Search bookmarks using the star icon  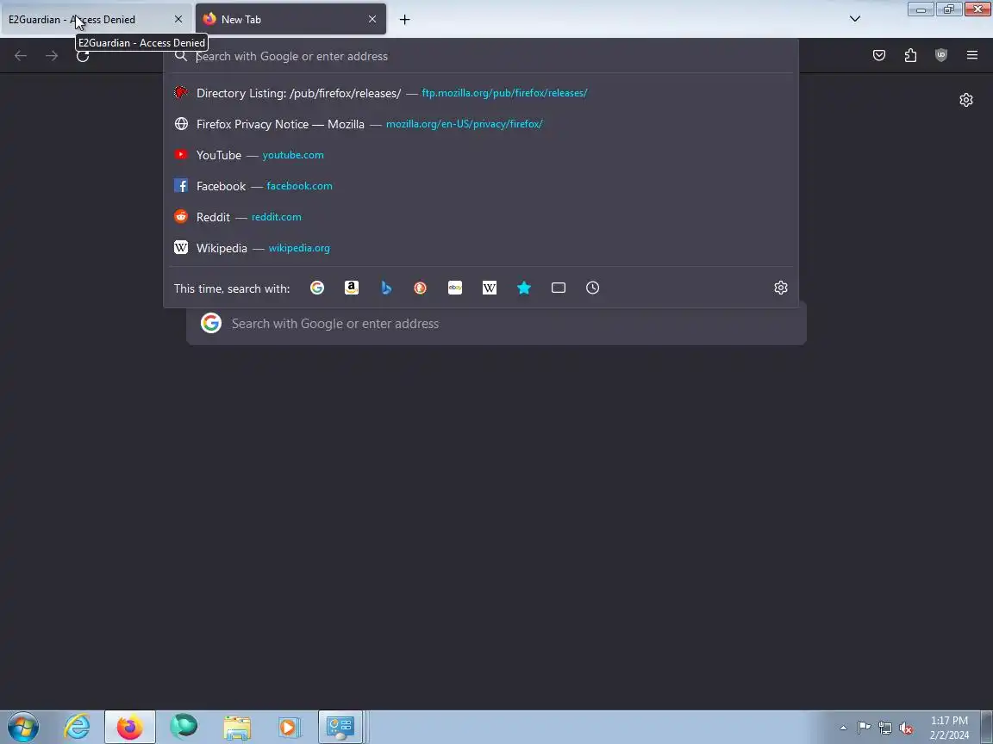pyautogui.click(x=524, y=288)
